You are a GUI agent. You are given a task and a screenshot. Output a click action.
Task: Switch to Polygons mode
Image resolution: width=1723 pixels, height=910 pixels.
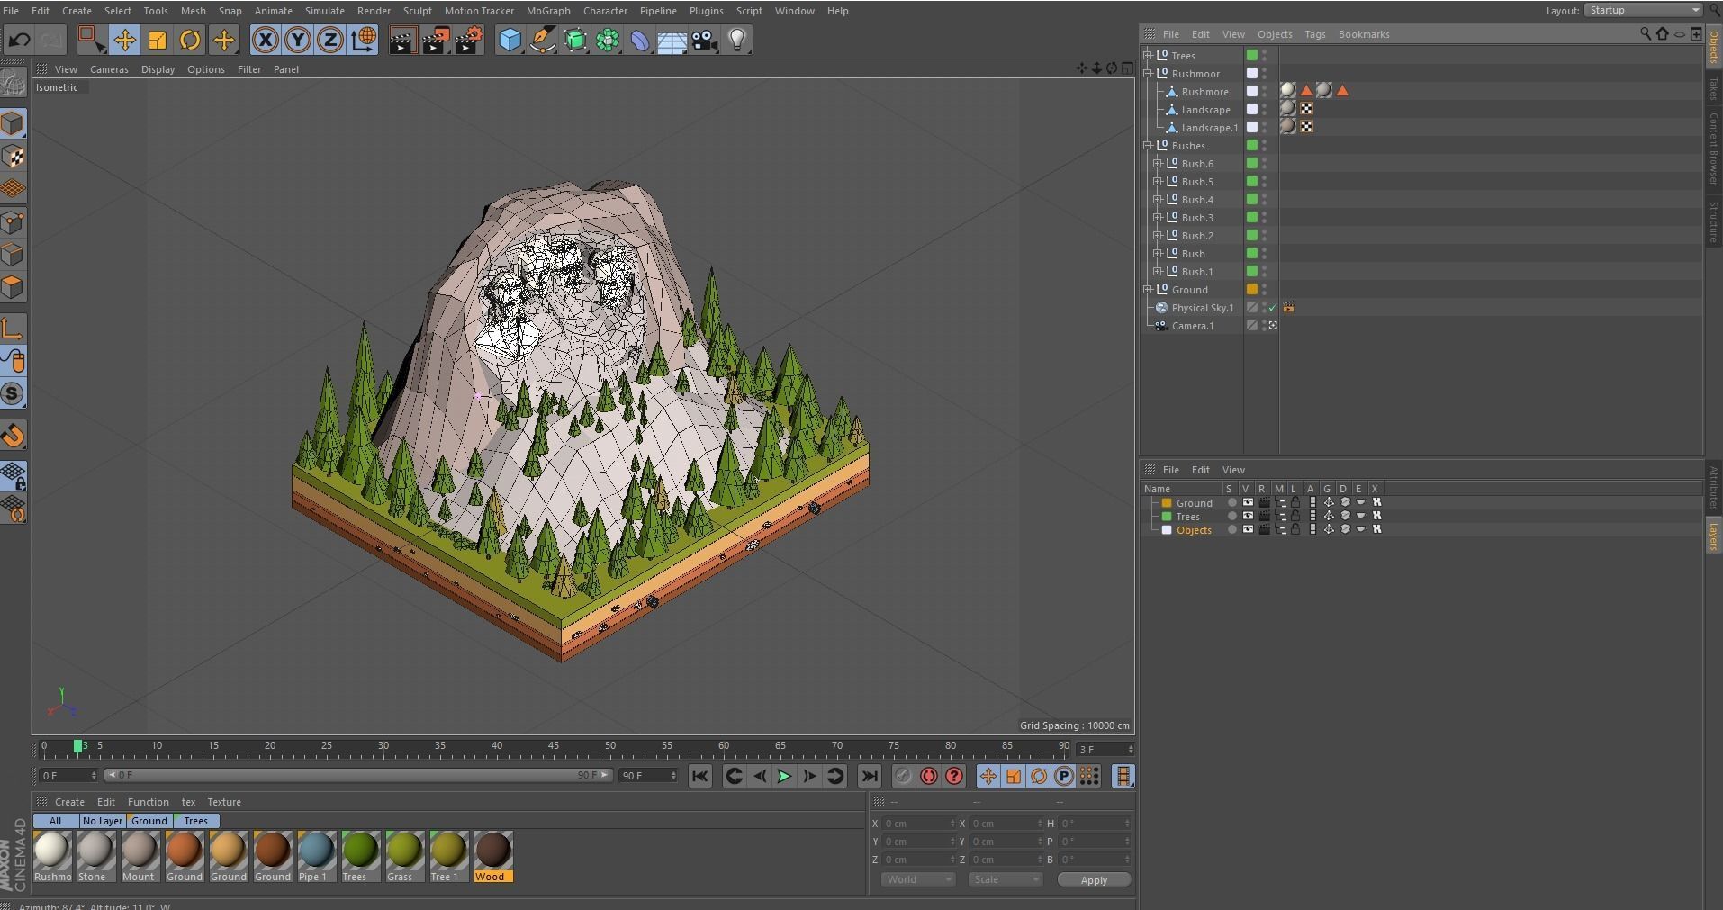[x=13, y=287]
